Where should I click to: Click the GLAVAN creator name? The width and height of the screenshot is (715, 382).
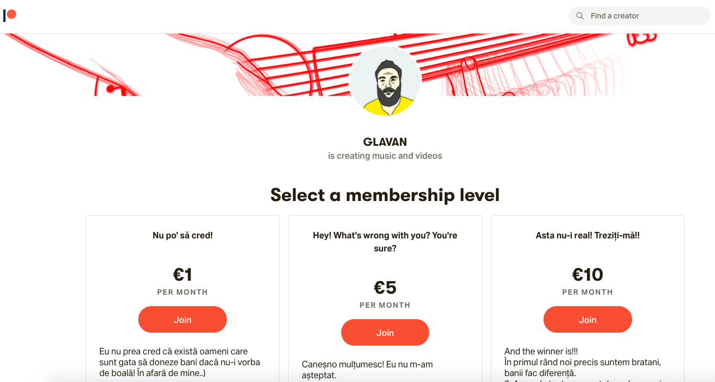[385, 142]
